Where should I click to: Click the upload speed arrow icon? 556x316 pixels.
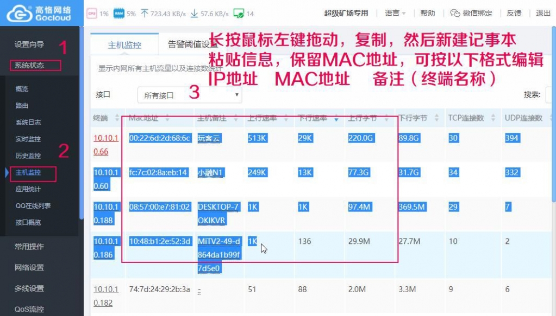pos(145,14)
